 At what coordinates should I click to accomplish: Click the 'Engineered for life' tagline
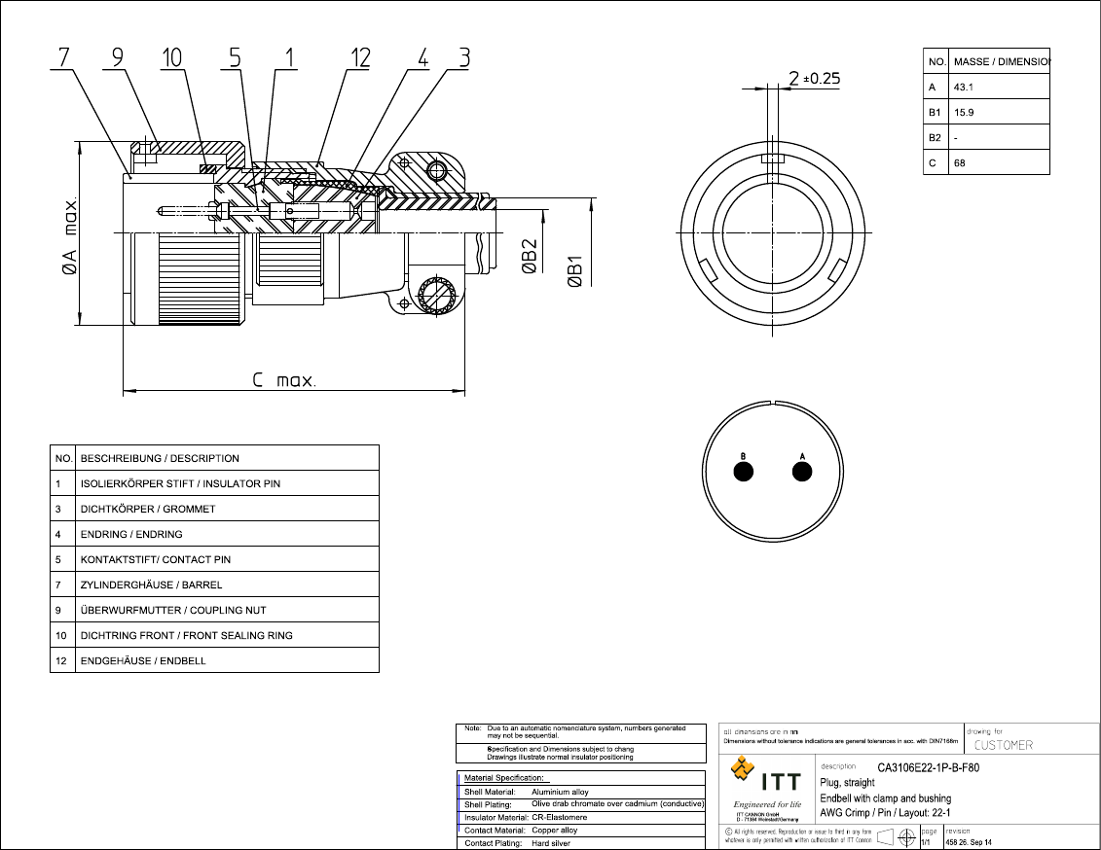(x=767, y=804)
